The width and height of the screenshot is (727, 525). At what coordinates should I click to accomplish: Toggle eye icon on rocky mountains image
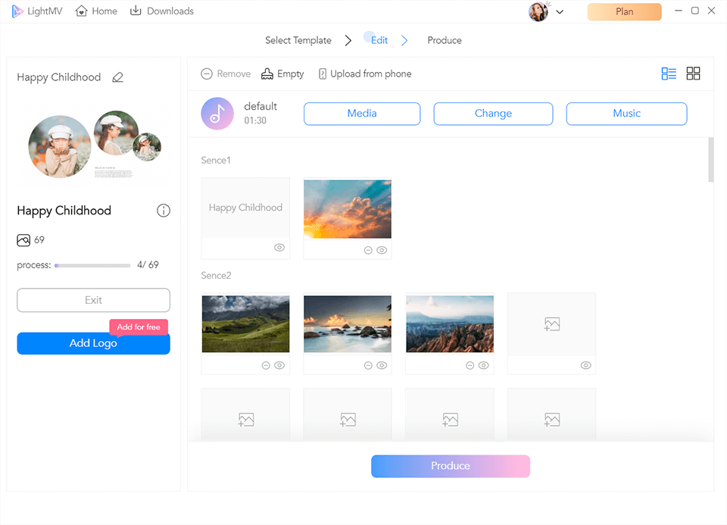[x=484, y=365]
